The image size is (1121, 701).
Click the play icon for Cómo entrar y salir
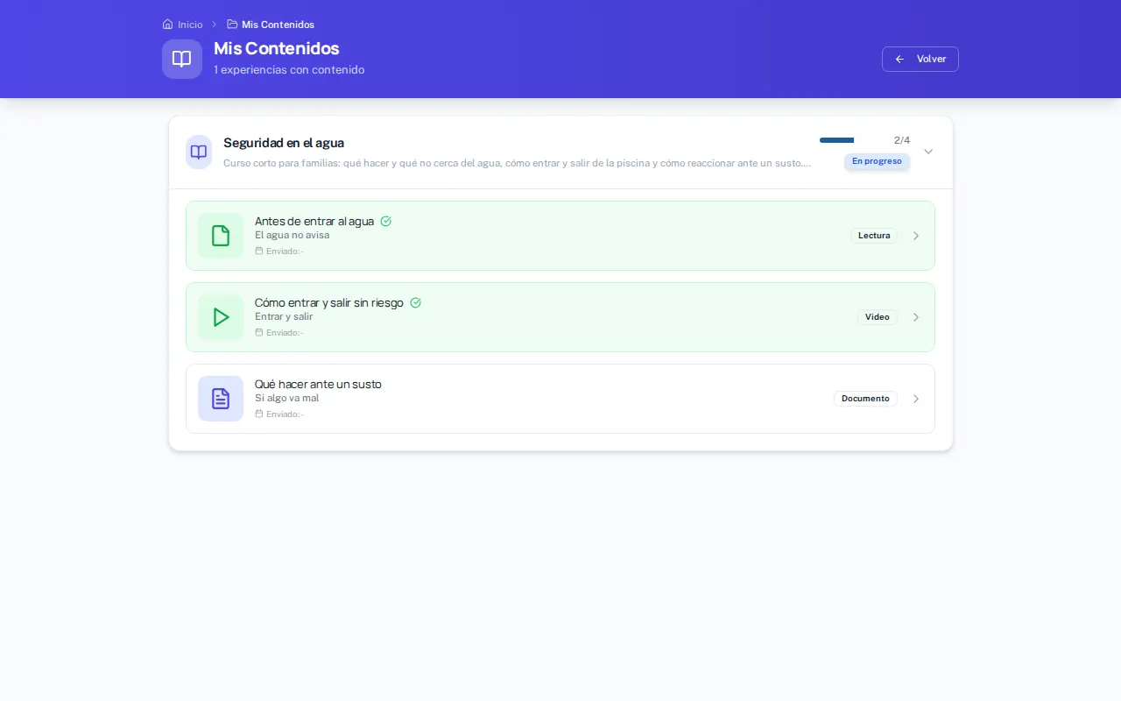point(221,317)
